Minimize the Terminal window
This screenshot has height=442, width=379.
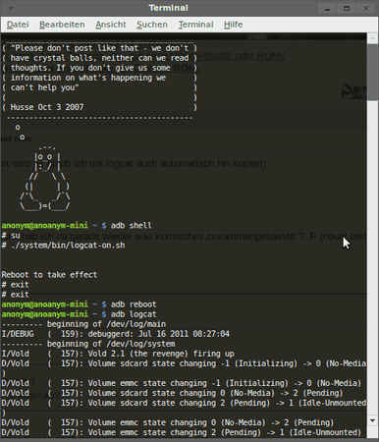point(327,9)
